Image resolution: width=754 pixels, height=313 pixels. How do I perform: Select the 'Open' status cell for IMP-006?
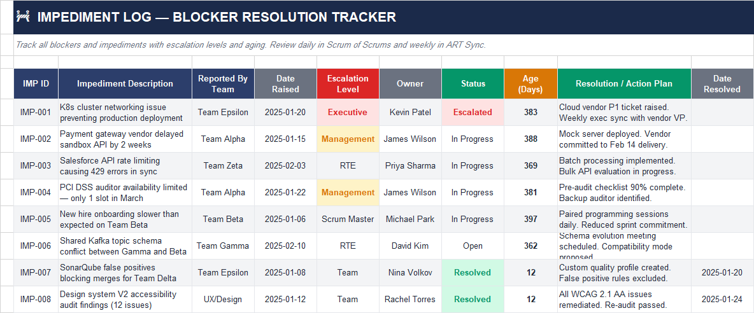473,246
